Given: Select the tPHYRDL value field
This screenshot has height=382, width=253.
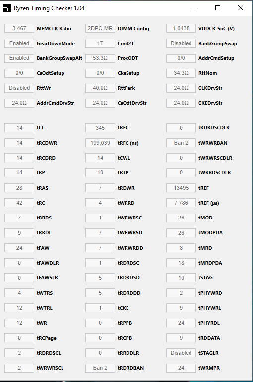Looking at the screenshot, I should pyautogui.click(x=181, y=323).
